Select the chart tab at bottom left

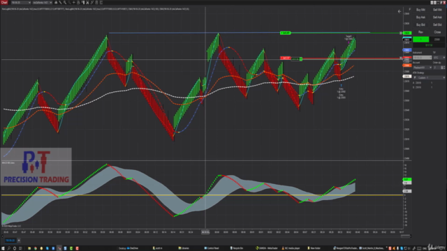coord(10,241)
